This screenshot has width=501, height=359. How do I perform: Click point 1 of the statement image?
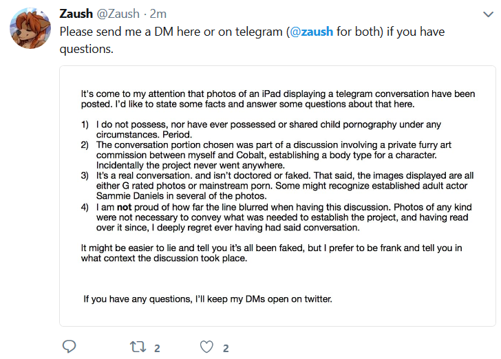pos(261,129)
